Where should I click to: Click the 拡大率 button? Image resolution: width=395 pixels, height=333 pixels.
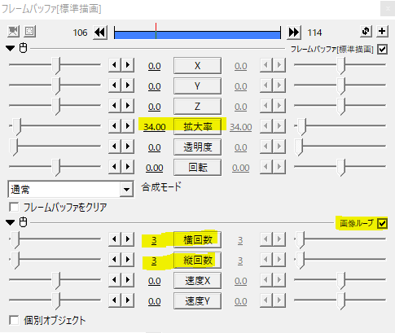pyautogui.click(x=197, y=127)
